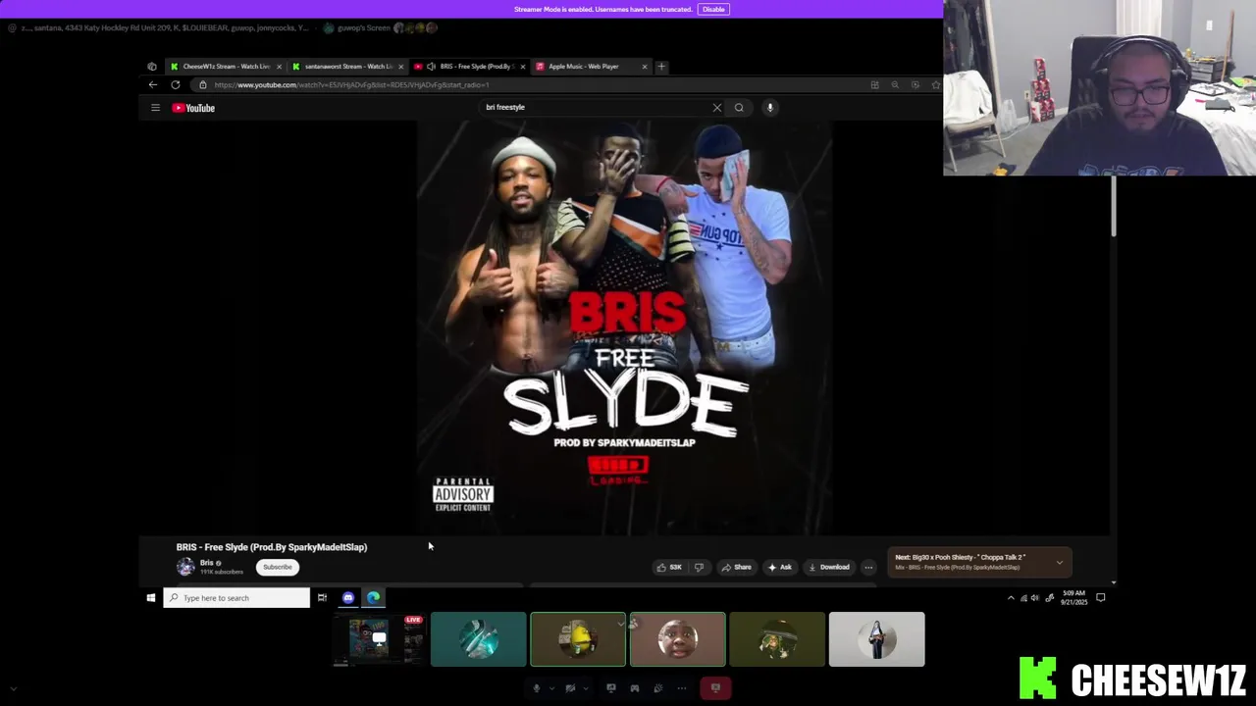Viewport: 1256px width, 706px height.
Task: Go back using the browser back arrow
Action: click(153, 85)
